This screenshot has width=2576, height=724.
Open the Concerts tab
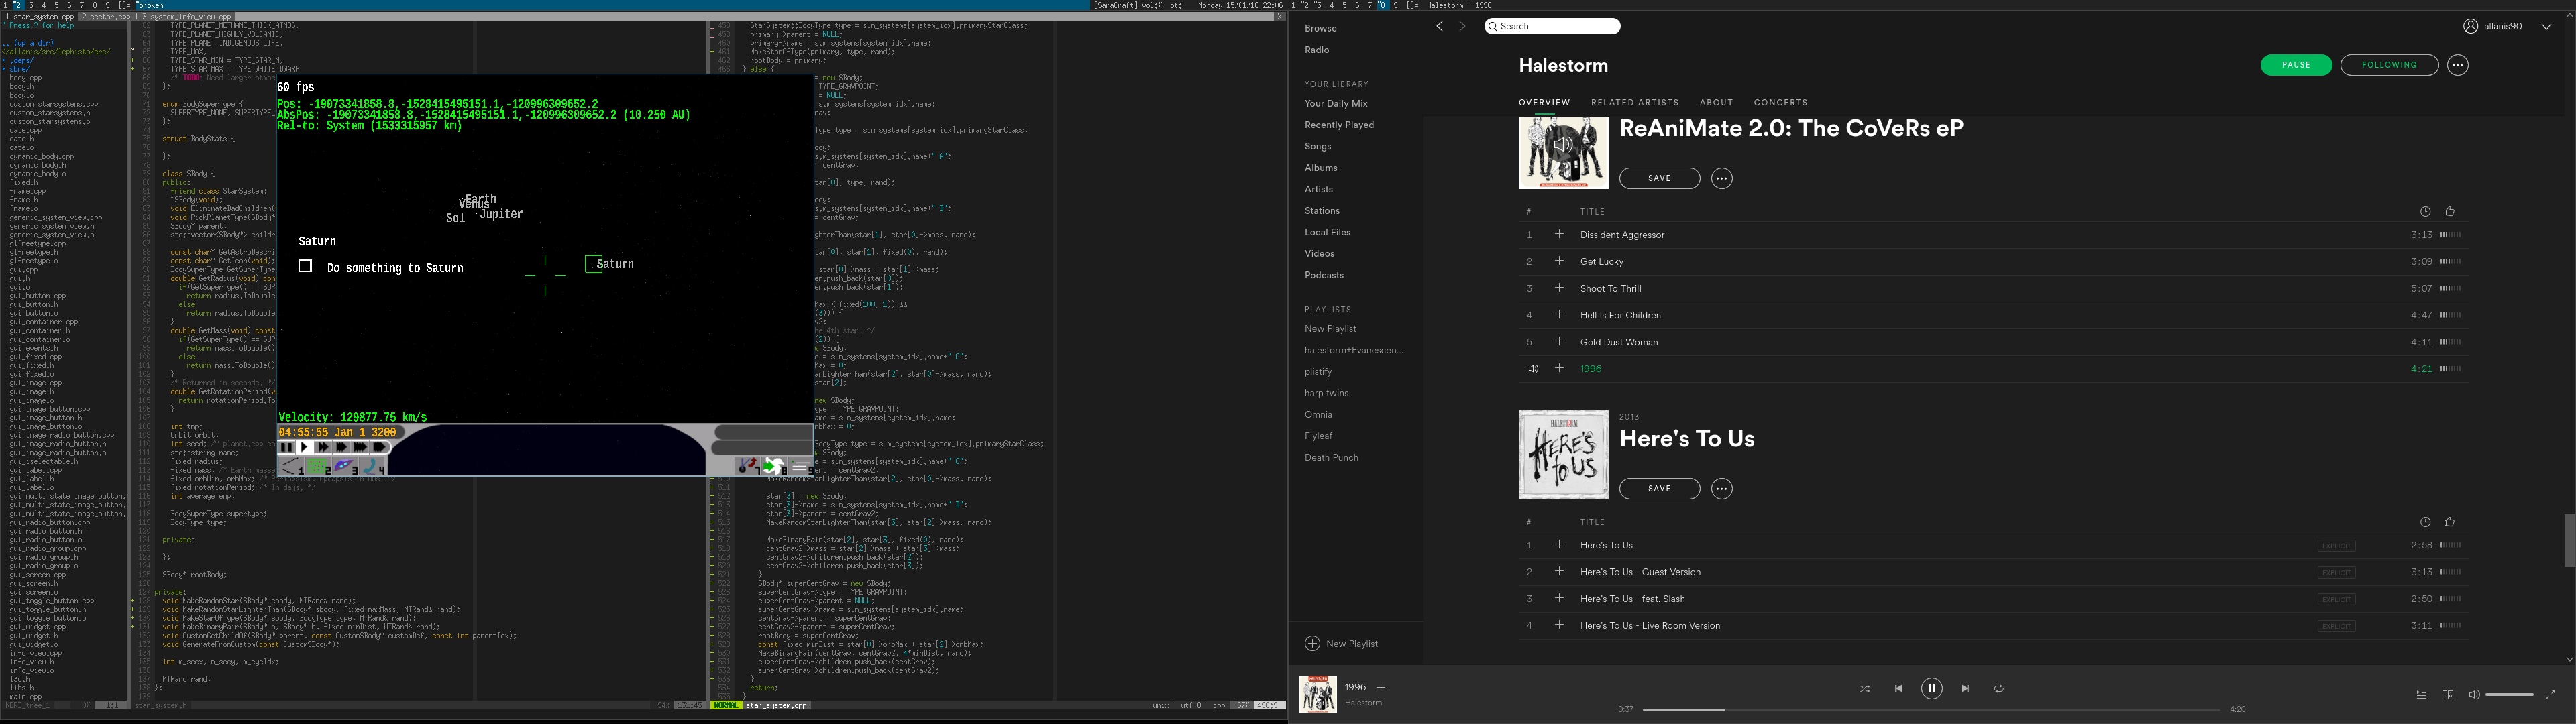pyautogui.click(x=1780, y=102)
